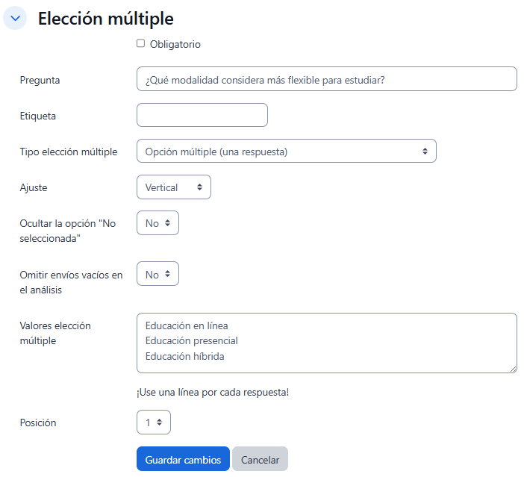Click the "Educación presencial" line in textarea
The image size is (524, 477).
[192, 341]
